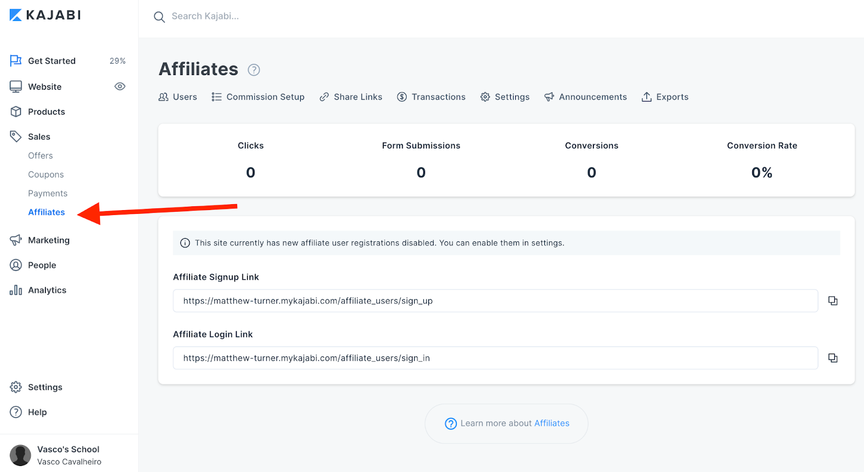
Task: Click the Sales tag icon
Action: click(x=16, y=137)
